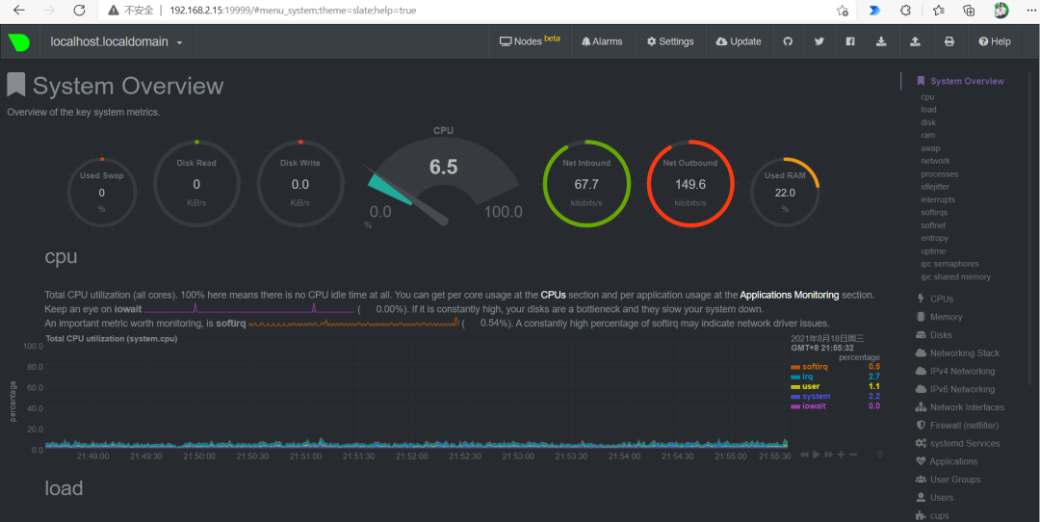Follow the Applications Monitoring link
The height and width of the screenshot is (522, 1040).
point(790,295)
